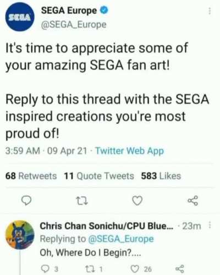The width and height of the screenshot is (220, 275).
Task: Like the Chris Chan reply with 26 likes
Action: click(x=141, y=269)
